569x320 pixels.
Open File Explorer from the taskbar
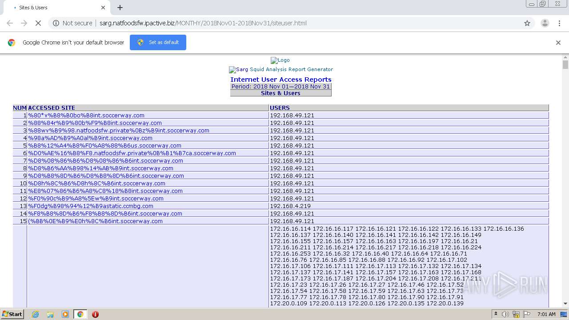pos(50,314)
